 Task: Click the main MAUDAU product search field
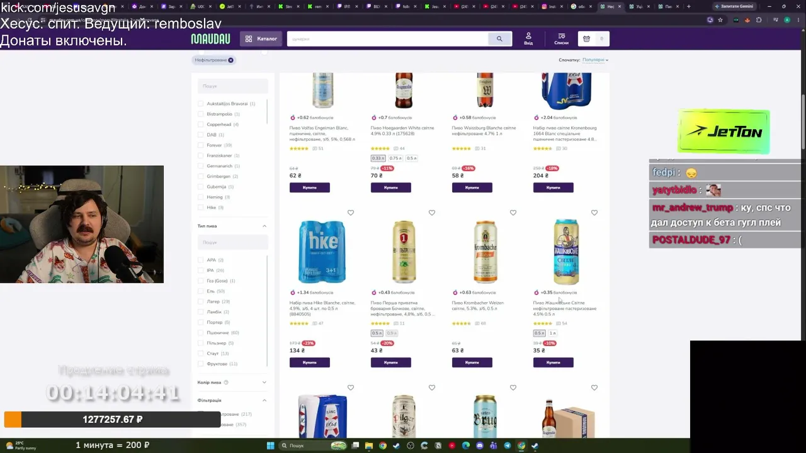point(388,39)
